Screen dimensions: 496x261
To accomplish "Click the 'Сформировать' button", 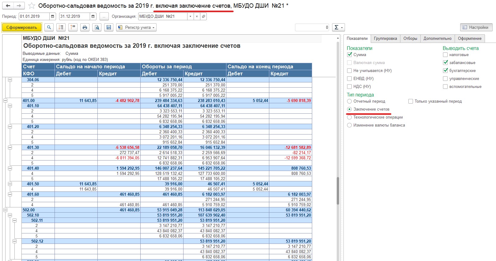I will pyautogui.click(x=21, y=28).
